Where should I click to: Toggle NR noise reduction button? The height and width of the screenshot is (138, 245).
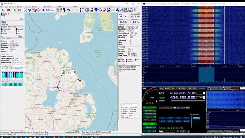pyautogui.click(x=163, y=118)
